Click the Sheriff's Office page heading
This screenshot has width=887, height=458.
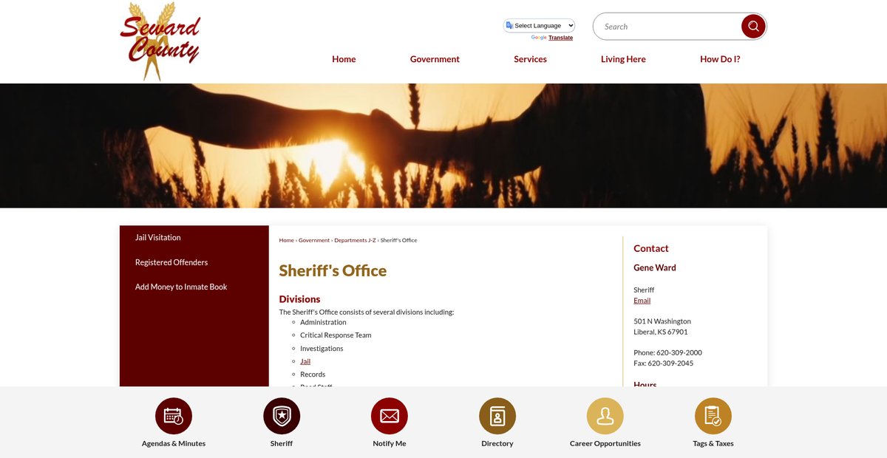[333, 270]
